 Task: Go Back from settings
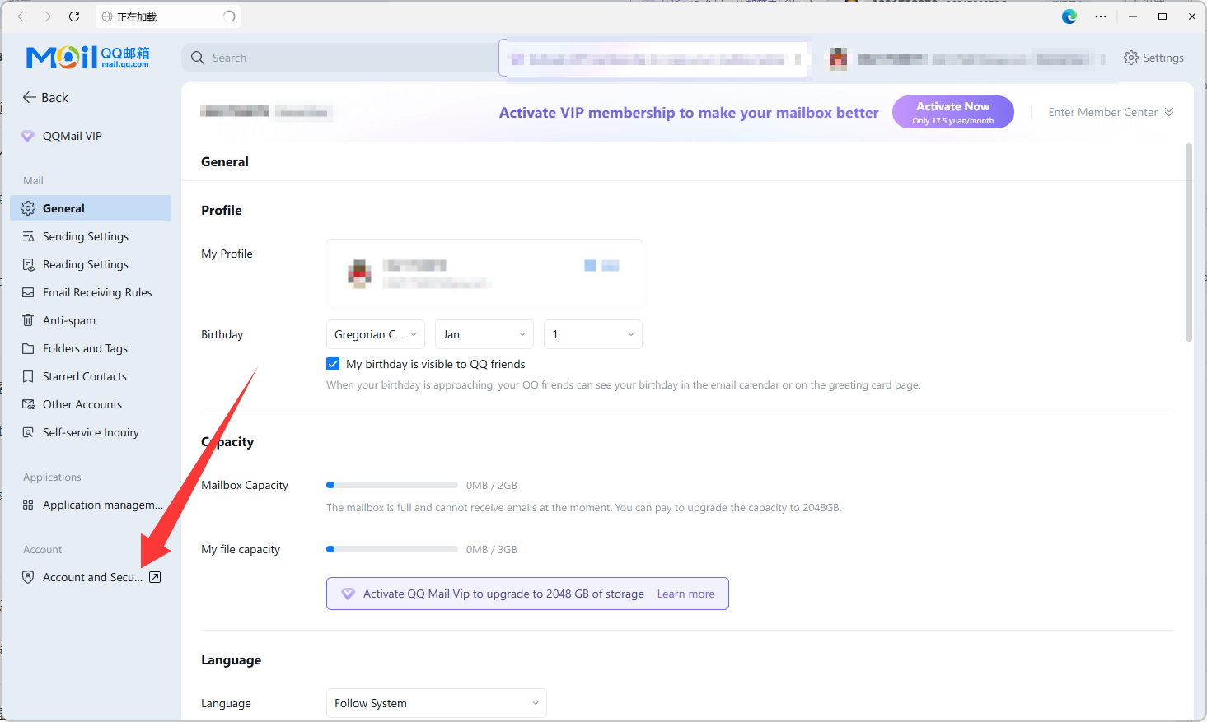pyautogui.click(x=45, y=97)
